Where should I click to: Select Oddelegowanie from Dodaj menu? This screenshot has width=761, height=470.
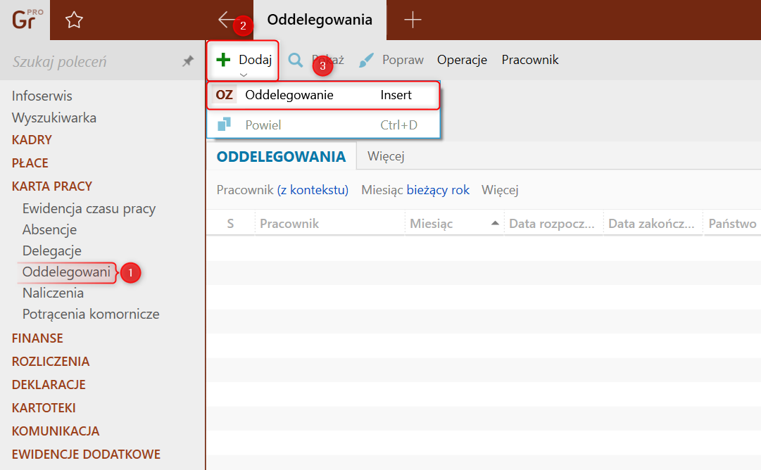(x=324, y=95)
